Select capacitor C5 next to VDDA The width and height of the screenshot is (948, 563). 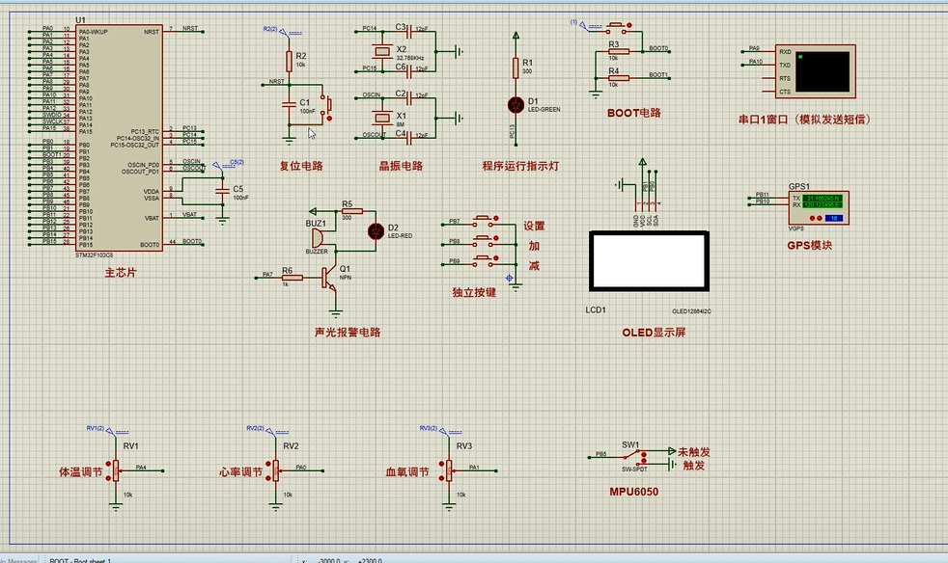coord(222,192)
